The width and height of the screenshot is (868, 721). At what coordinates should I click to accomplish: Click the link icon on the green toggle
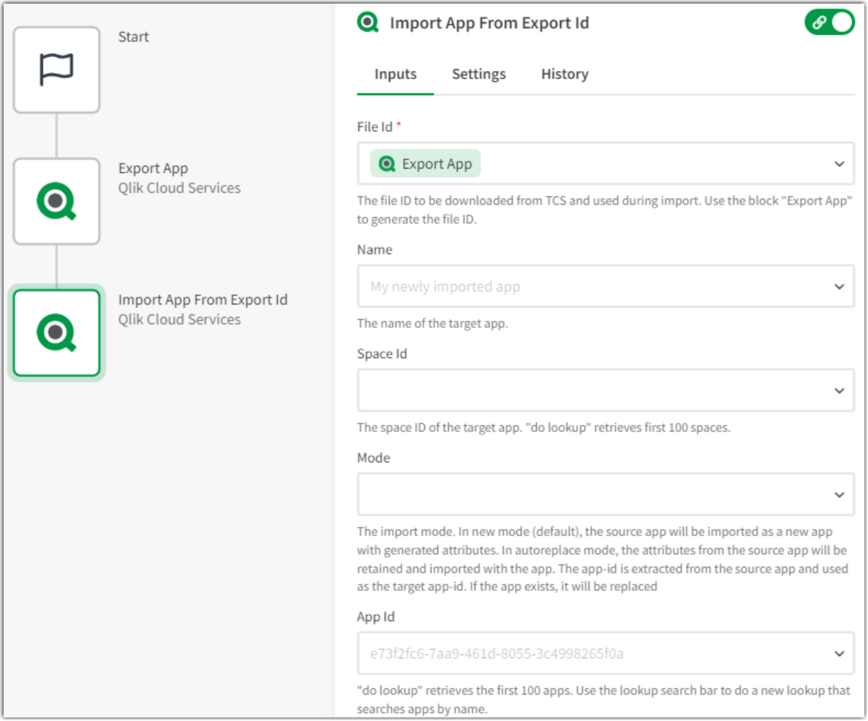coord(819,22)
